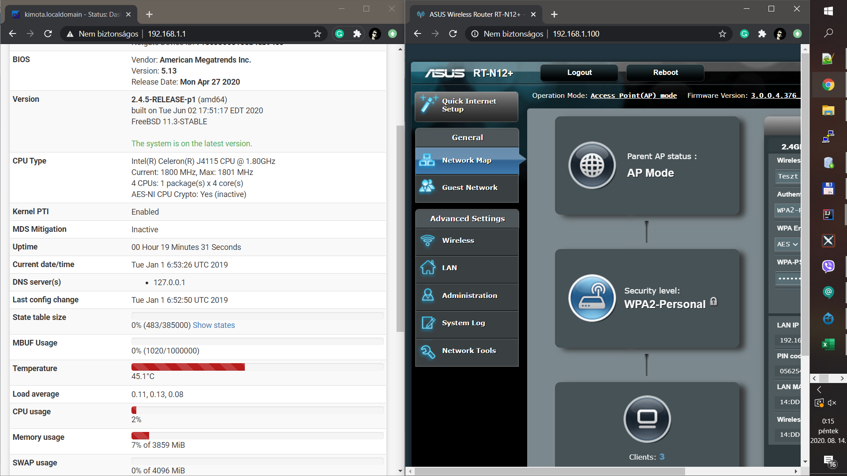Open Wireless advanced settings
Image resolution: width=847 pixels, height=476 pixels.
tap(467, 241)
